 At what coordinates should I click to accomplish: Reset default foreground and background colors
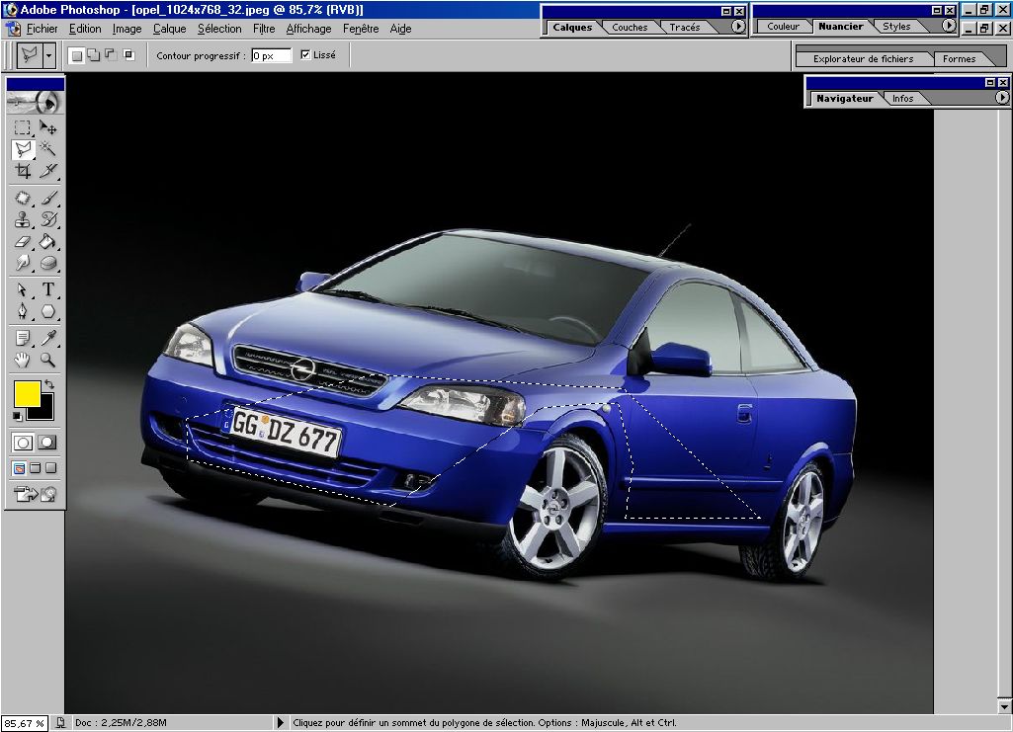click(x=18, y=416)
